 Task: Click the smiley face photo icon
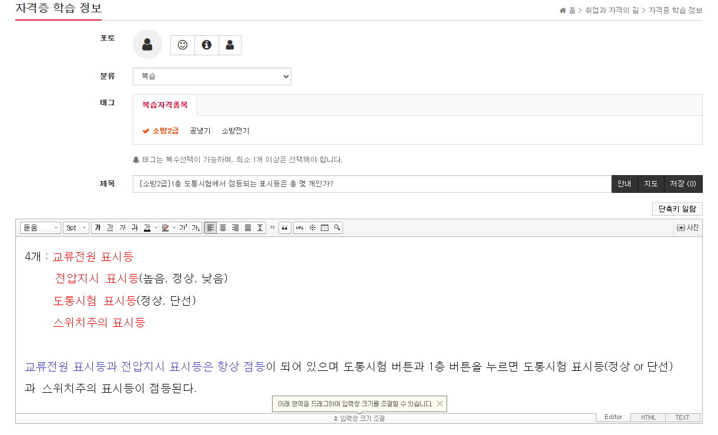pyautogui.click(x=182, y=45)
